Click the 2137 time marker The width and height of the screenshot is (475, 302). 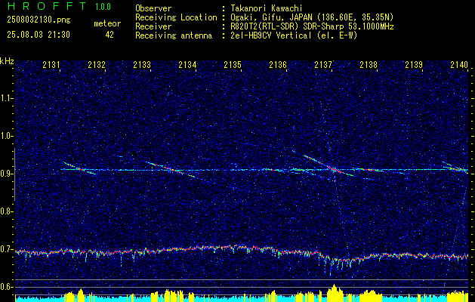pos(323,64)
